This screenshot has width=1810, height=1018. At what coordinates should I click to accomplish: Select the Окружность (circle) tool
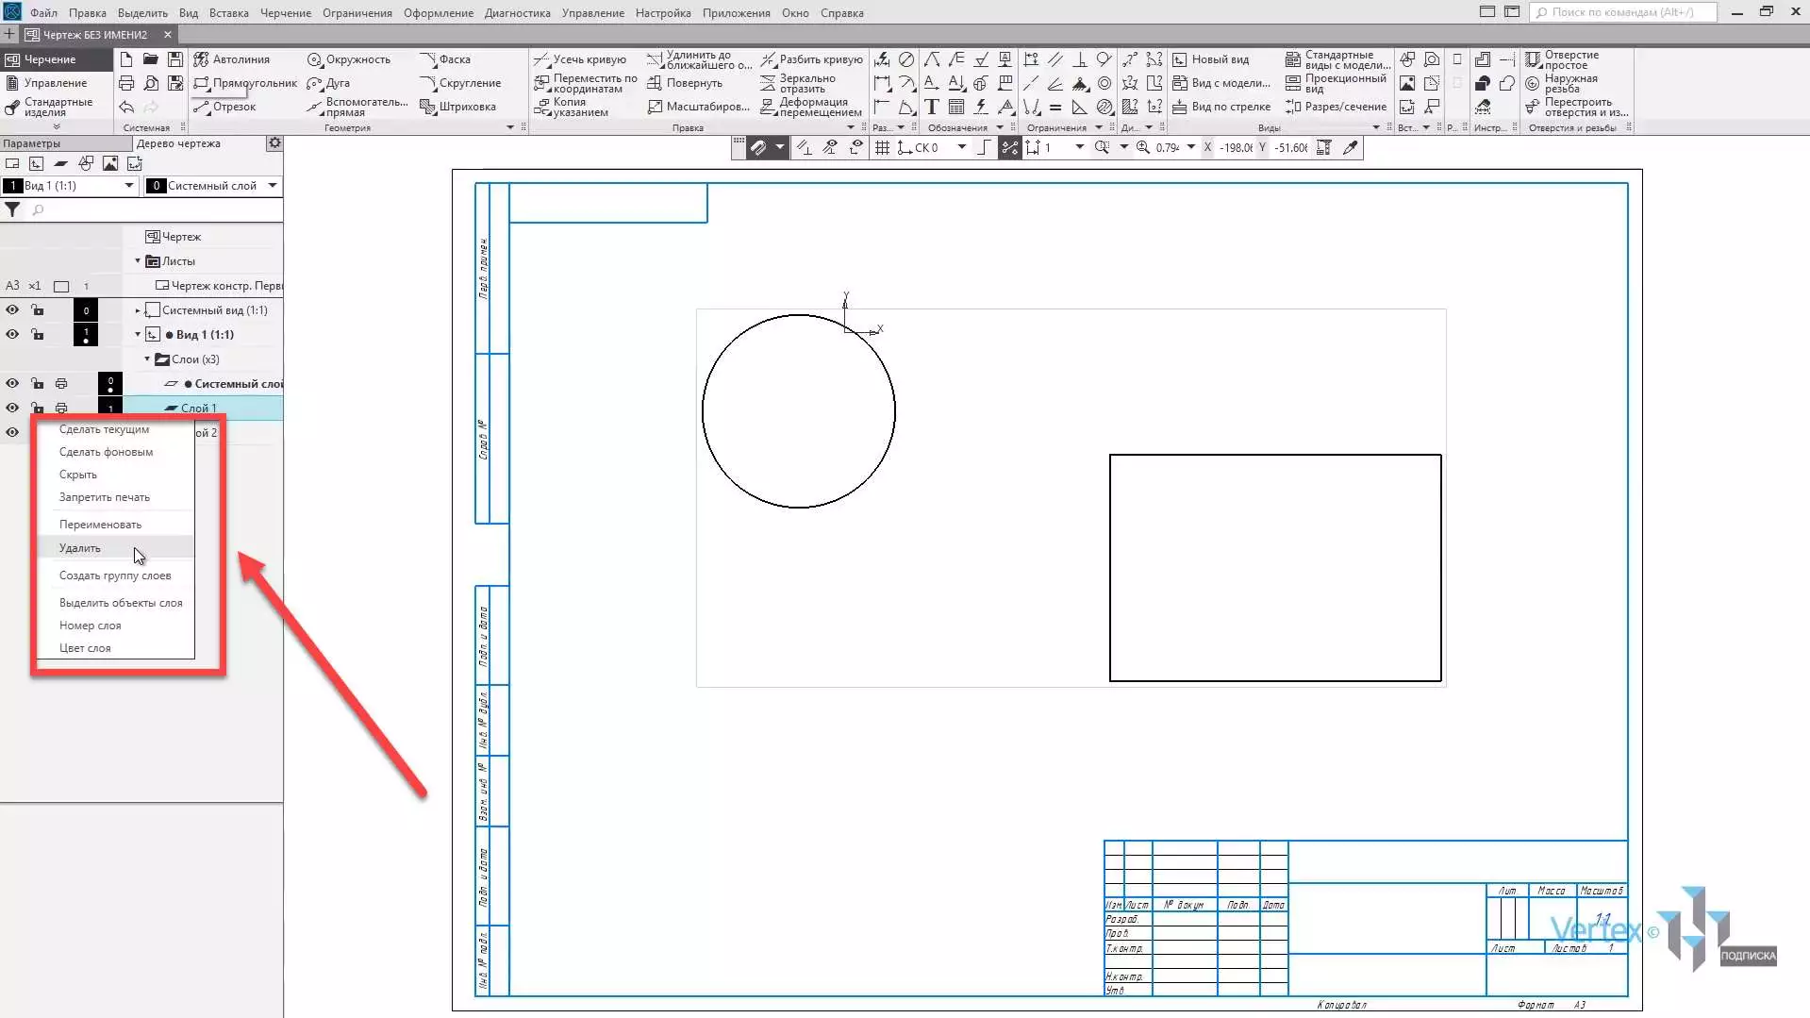click(348, 59)
